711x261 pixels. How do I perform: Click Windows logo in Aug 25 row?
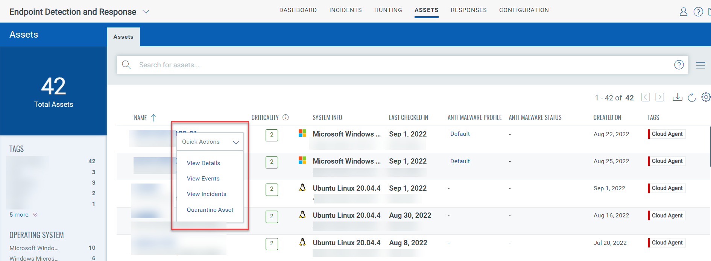(302, 160)
